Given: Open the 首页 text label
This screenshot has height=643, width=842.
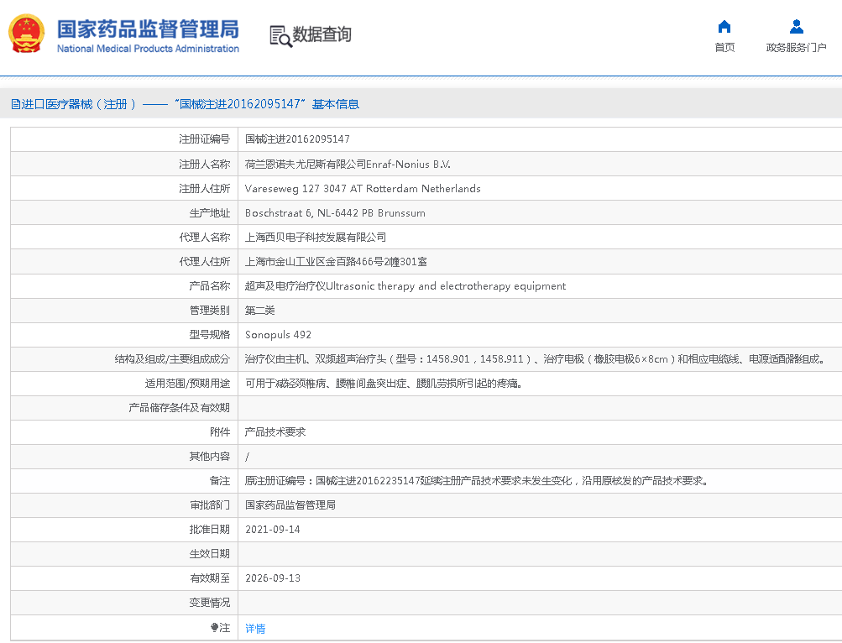Looking at the screenshot, I should tap(724, 48).
